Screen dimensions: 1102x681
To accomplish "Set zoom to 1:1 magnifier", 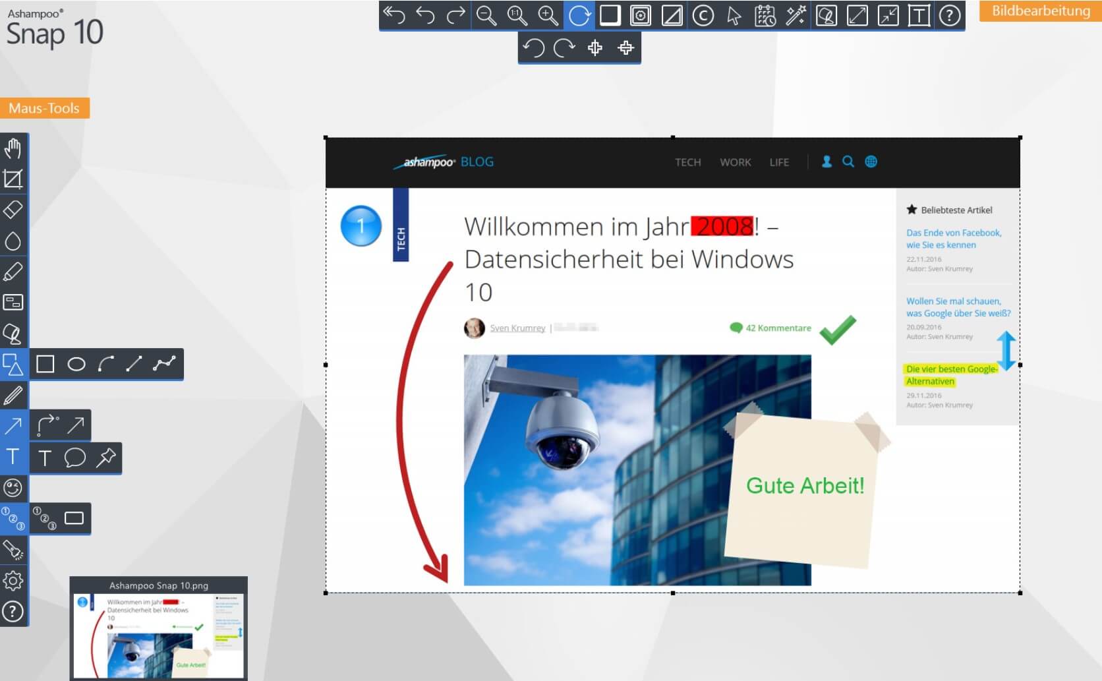I will (x=517, y=15).
